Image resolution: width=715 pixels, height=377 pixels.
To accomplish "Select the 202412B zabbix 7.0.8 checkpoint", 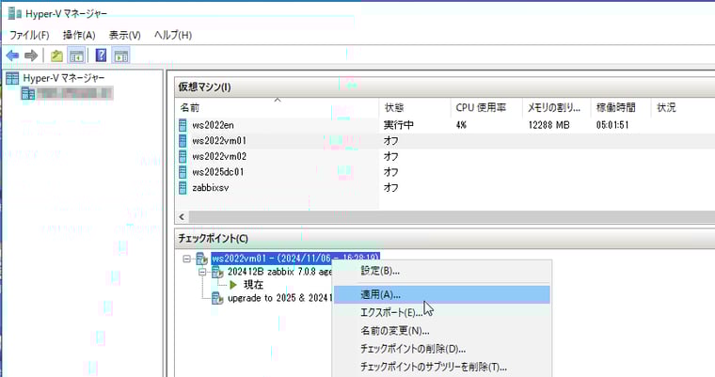I will (x=280, y=272).
